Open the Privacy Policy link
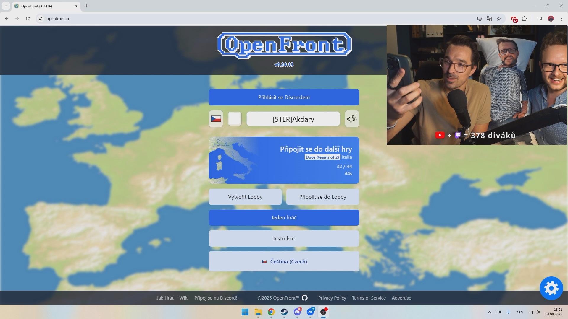 [332, 298]
